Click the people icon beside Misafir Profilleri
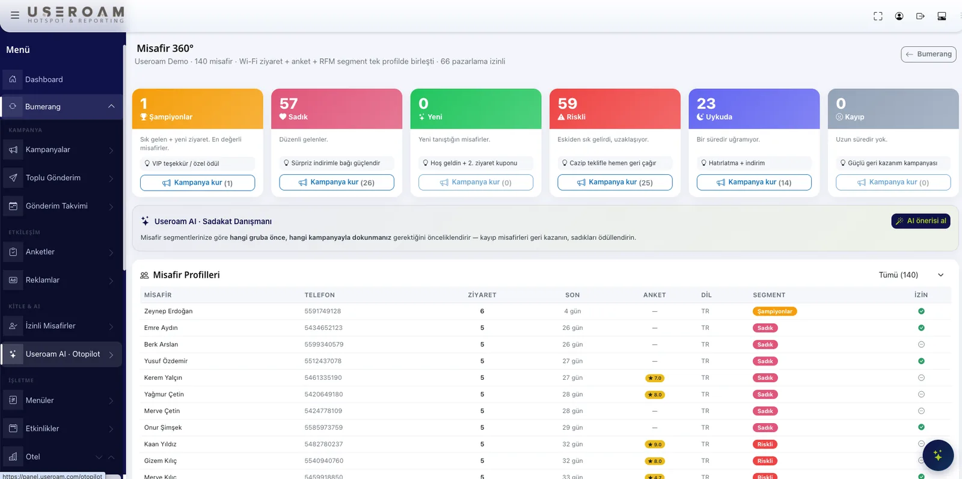Viewport: 962px width, 479px height. pos(144,275)
